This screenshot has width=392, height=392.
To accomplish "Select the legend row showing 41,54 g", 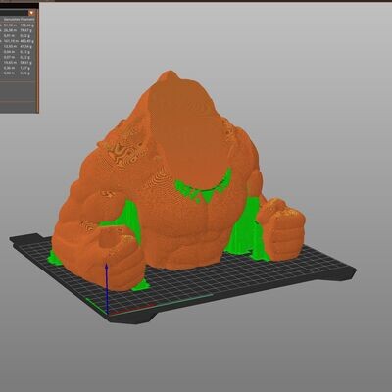I will 19,46.
